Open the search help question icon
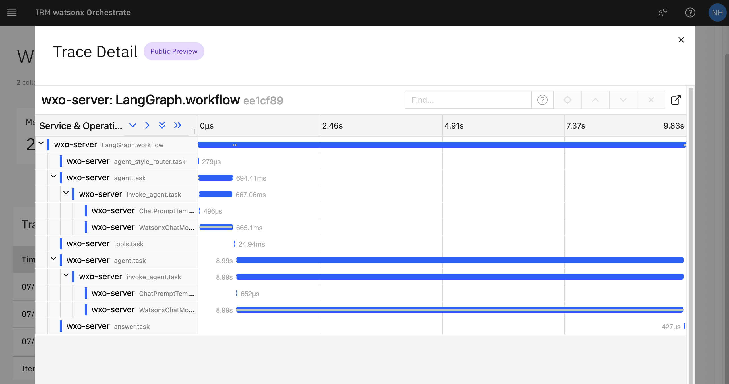This screenshot has width=729, height=384. pyautogui.click(x=542, y=100)
